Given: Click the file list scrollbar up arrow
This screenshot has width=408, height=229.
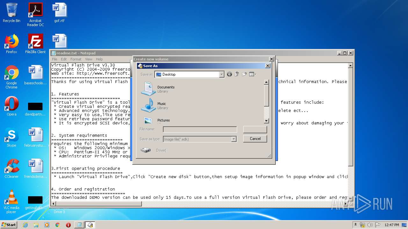Looking at the screenshot, I should point(266,82).
